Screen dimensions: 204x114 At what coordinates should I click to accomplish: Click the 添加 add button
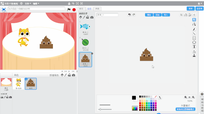[x=157, y=15]
